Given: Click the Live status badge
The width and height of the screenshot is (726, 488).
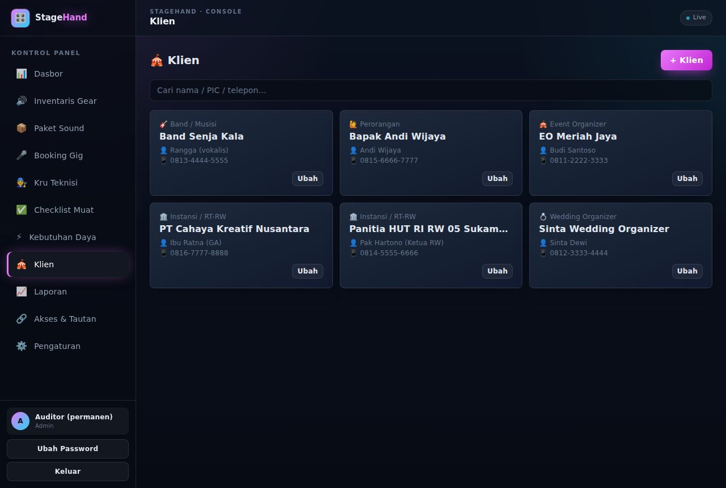Looking at the screenshot, I should coord(696,18).
